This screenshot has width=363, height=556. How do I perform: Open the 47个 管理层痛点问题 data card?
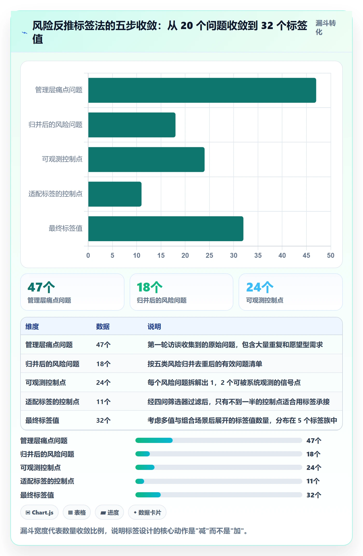pos(72,292)
